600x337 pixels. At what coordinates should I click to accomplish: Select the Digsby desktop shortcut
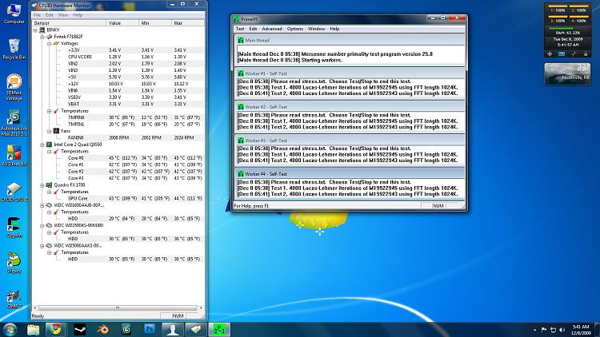(14, 263)
